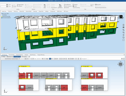Select the pan arrows icon in viewer sidebar
126x96 pixels.
(123, 35)
